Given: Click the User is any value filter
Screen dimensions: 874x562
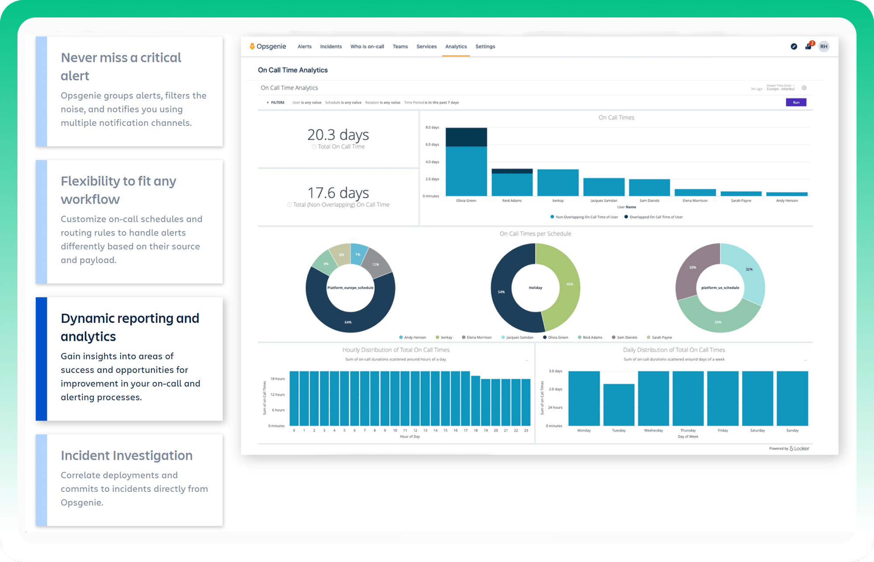Looking at the screenshot, I should [307, 103].
